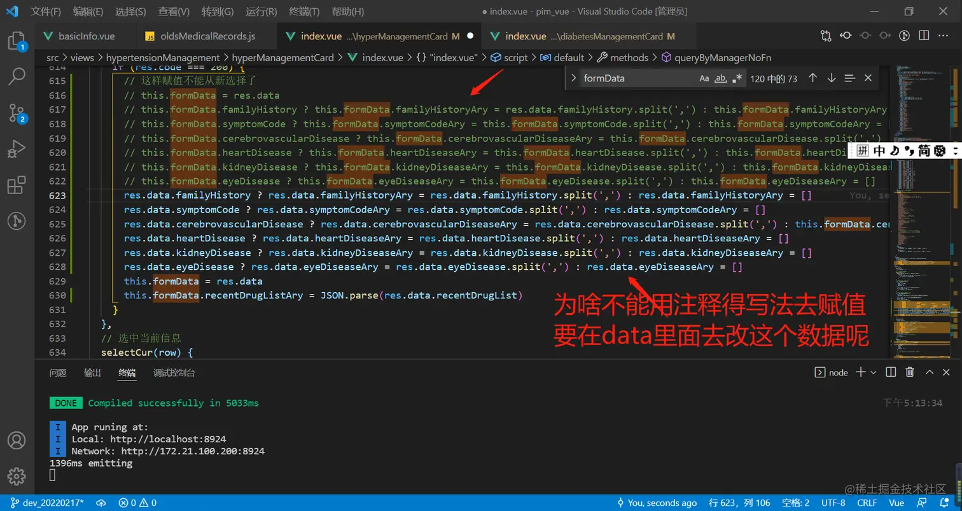Maximize the panel with up chevron
Viewport: 962px width, 511px height.
tap(929, 372)
